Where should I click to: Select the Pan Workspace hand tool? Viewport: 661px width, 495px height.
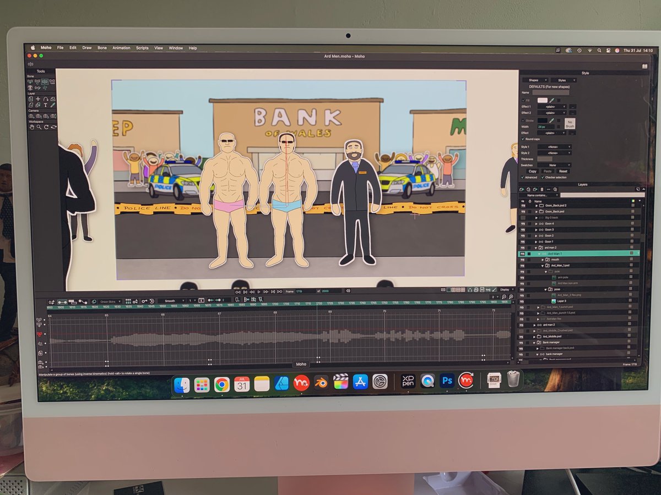[32, 127]
